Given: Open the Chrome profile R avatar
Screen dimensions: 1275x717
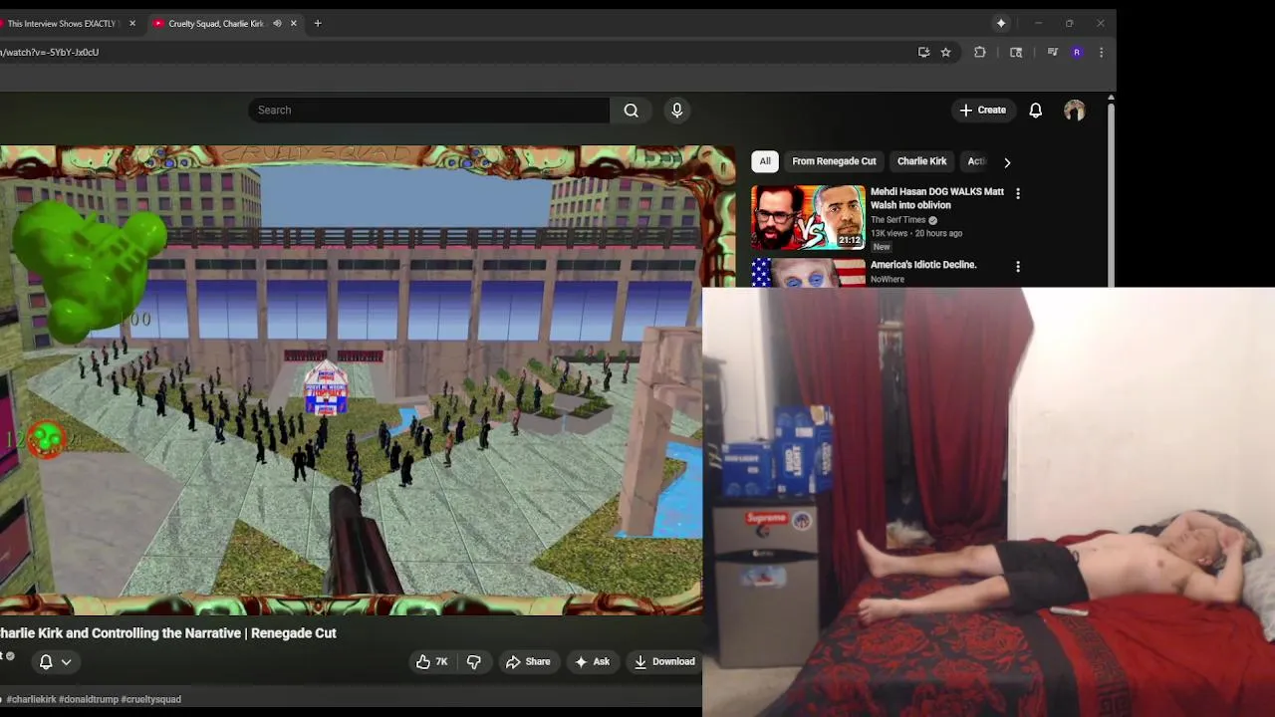Looking at the screenshot, I should coord(1077,52).
